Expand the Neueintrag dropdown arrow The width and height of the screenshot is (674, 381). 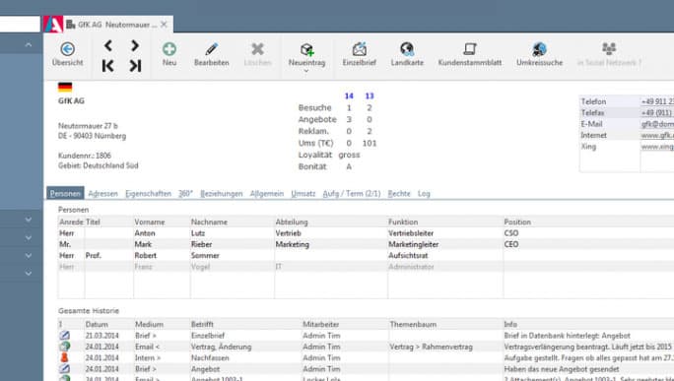306,71
